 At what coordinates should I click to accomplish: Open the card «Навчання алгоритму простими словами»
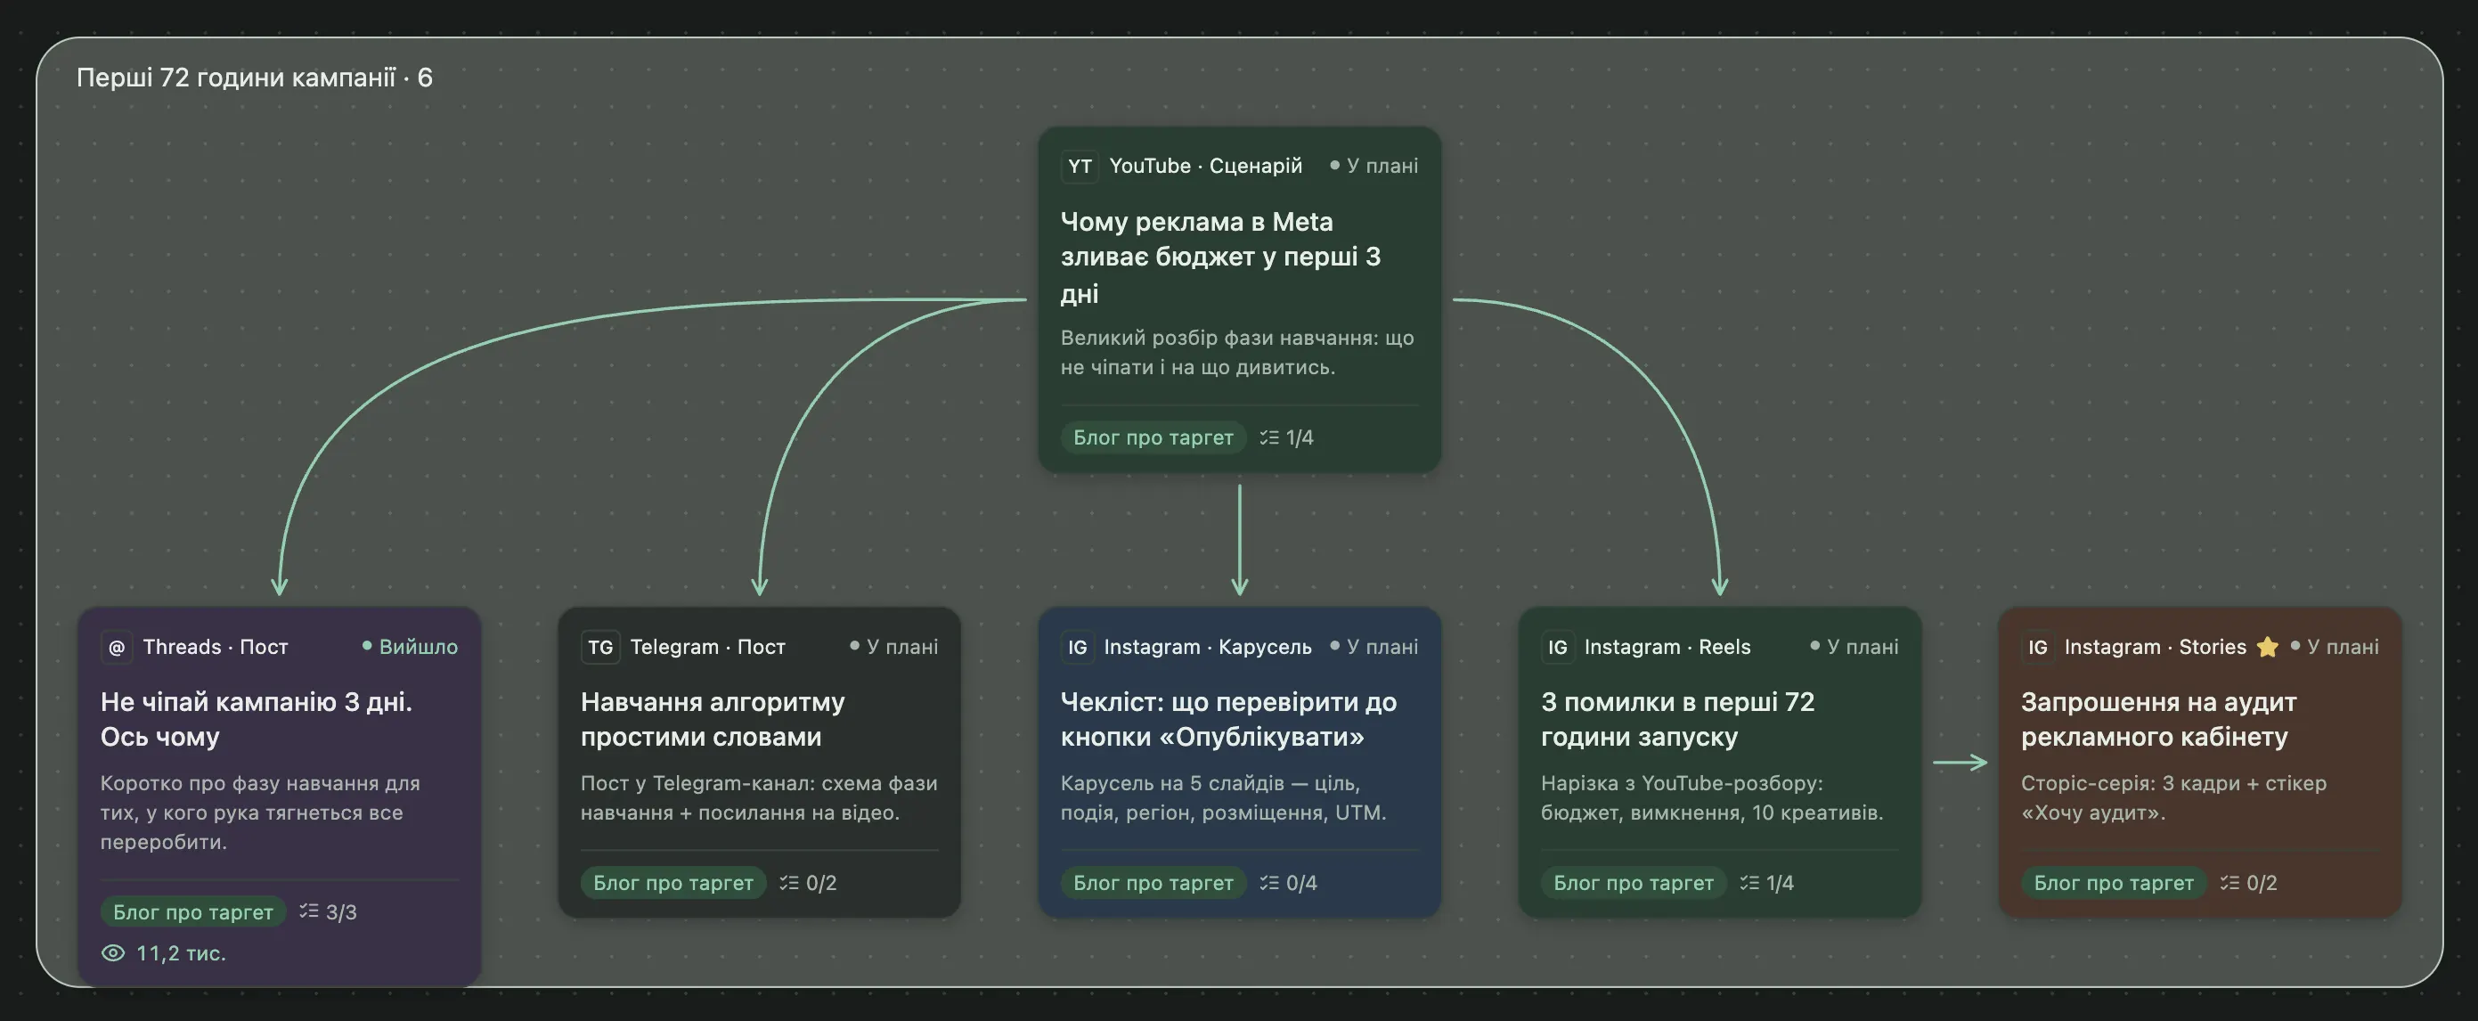point(759,762)
